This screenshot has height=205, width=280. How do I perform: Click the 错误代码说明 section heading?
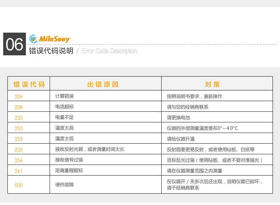[x=51, y=51]
